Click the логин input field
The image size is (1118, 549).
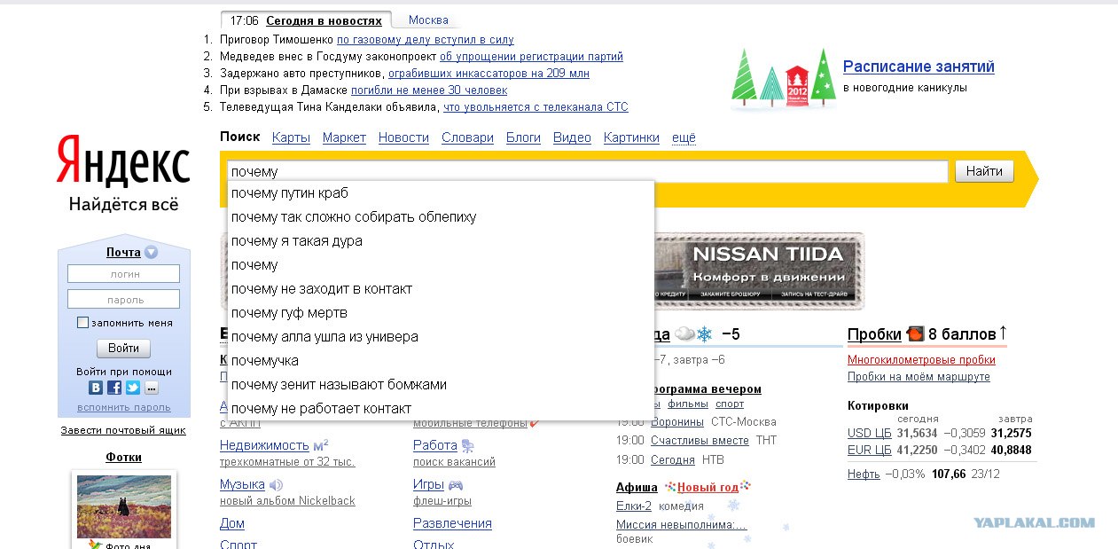point(123,274)
